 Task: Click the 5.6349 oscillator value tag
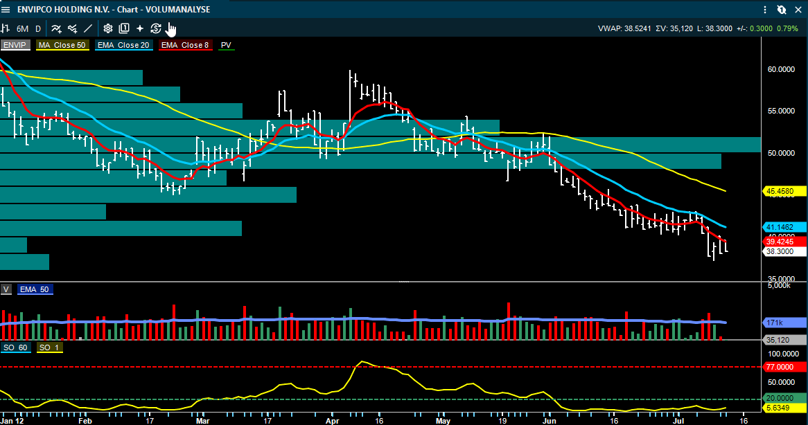point(783,408)
